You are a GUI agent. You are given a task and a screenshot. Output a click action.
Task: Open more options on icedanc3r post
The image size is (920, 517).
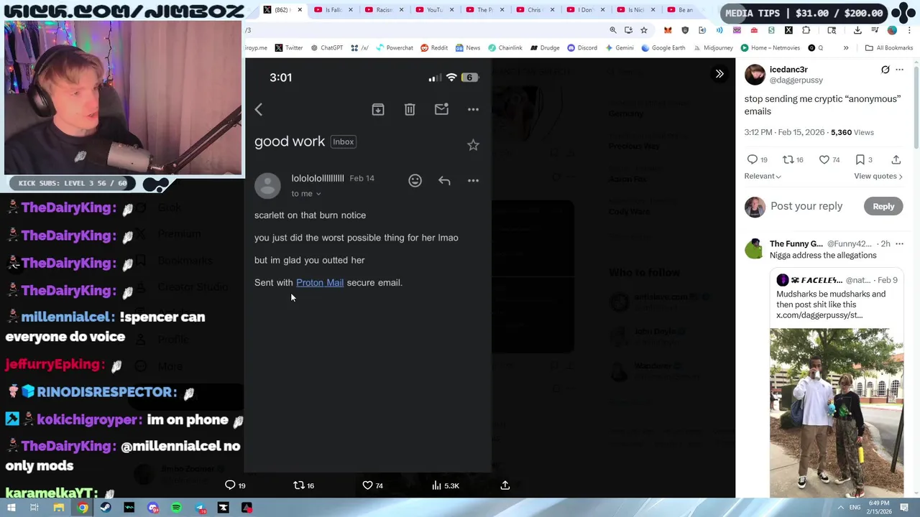pyautogui.click(x=900, y=70)
